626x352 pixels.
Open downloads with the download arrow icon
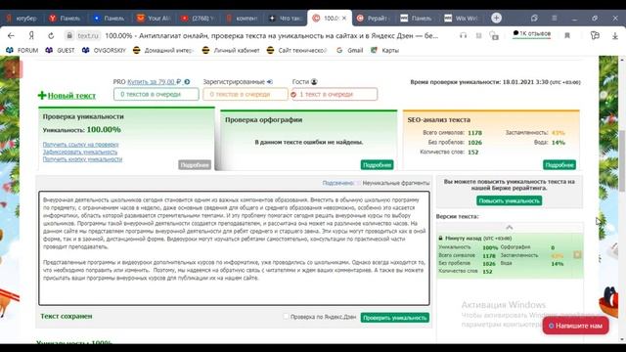point(615,35)
